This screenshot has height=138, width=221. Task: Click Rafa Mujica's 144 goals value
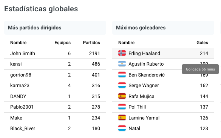[204, 97]
